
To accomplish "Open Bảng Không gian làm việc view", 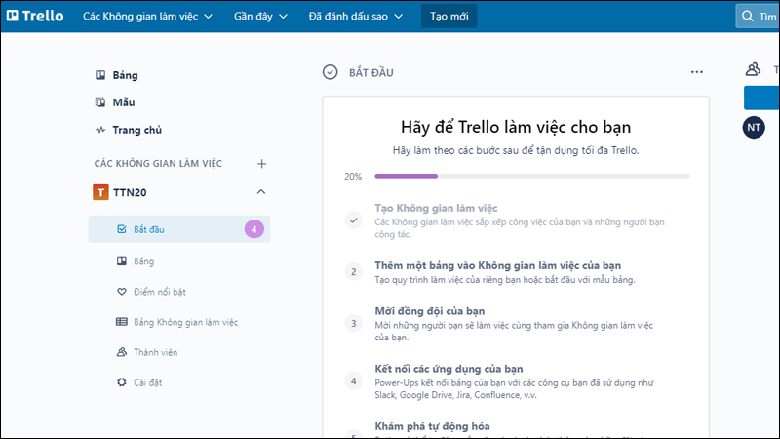I will tap(185, 321).
